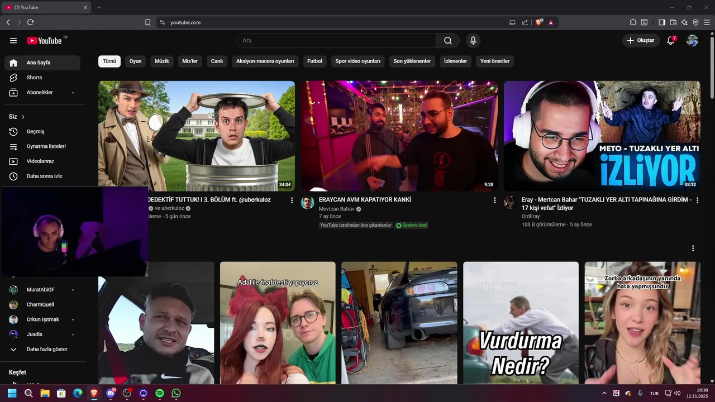Open Mevtcan Bahav channel link
This screenshot has height=402, width=715.
pyautogui.click(x=336, y=209)
